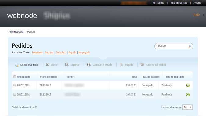The width and height of the screenshot is (206, 116).
Task: Click the Seleccionar todo icon
Action: pyautogui.click(x=16, y=65)
